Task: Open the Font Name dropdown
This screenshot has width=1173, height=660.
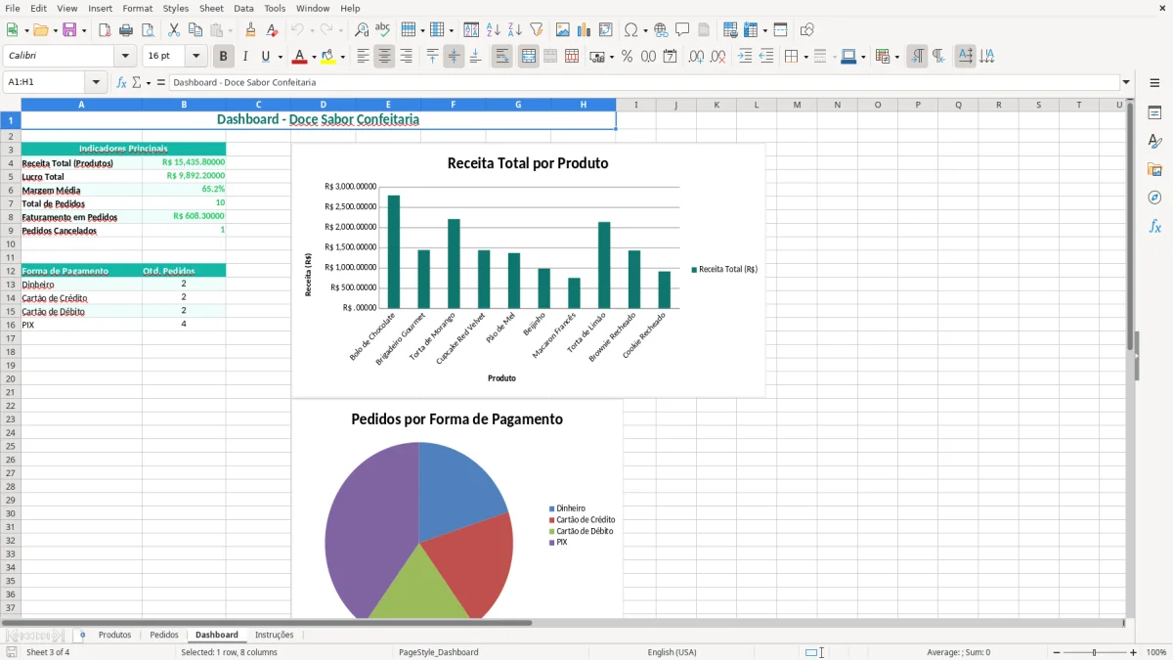Action: (125, 56)
